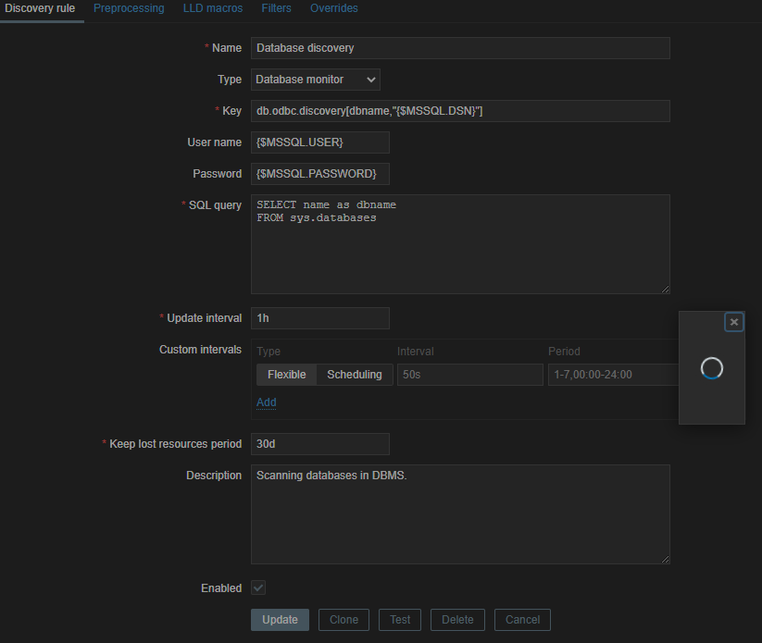Switch to the Preprocessing tab
Image resolution: width=762 pixels, height=643 pixels.
pos(129,8)
